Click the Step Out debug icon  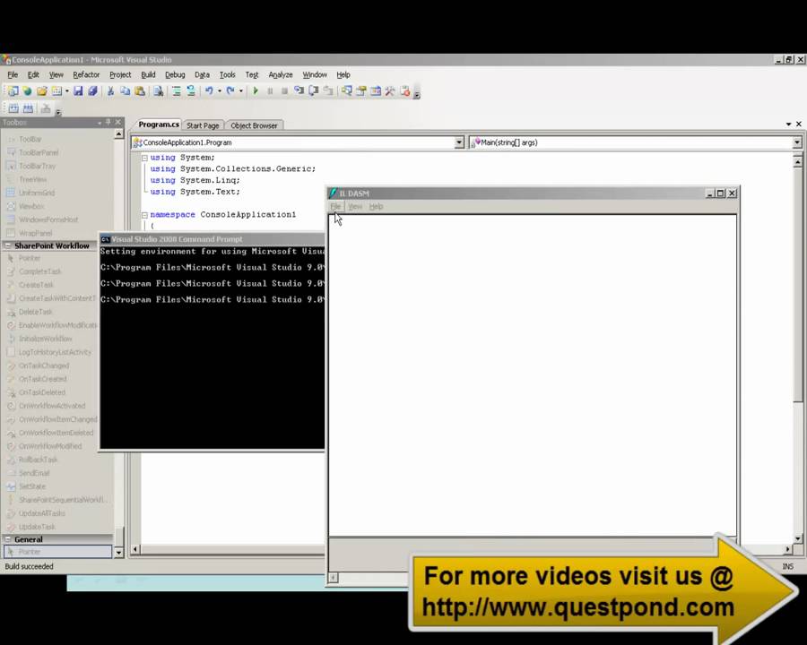point(328,91)
